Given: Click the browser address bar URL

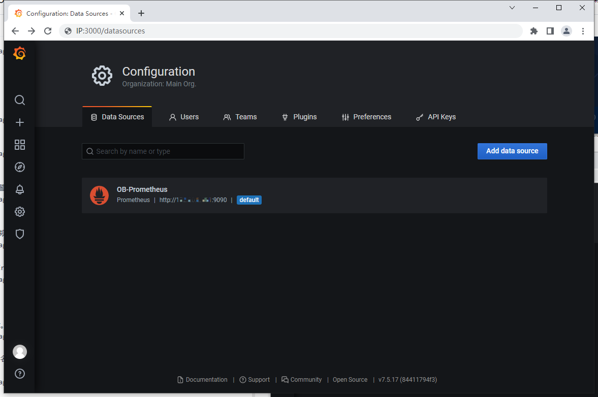Looking at the screenshot, I should [x=111, y=31].
